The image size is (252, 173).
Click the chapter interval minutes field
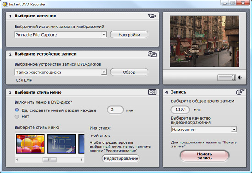click(115, 110)
